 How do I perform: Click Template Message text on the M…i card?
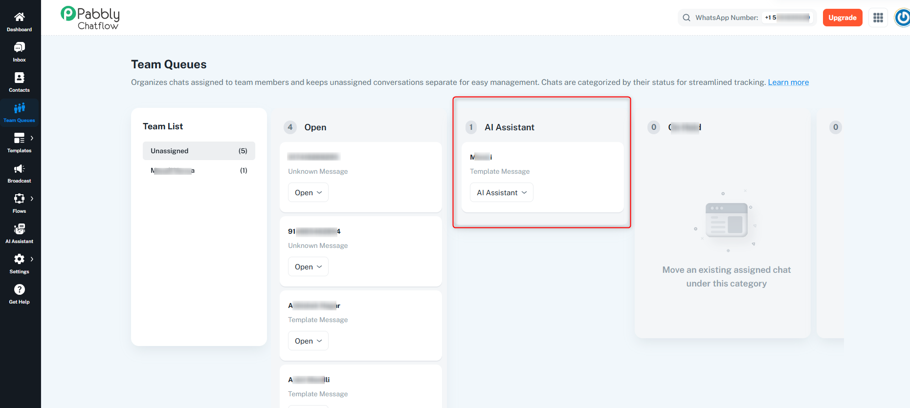[500, 171]
